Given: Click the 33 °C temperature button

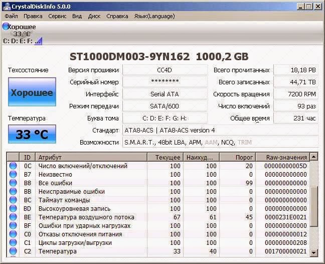Looking at the screenshot, I should point(32,134).
